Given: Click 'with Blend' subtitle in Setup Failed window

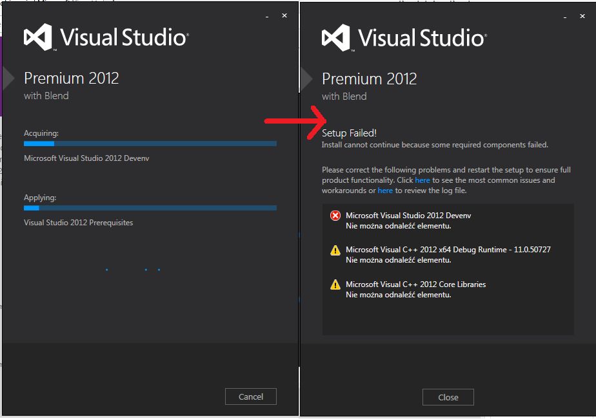Looking at the screenshot, I should click(x=344, y=97).
